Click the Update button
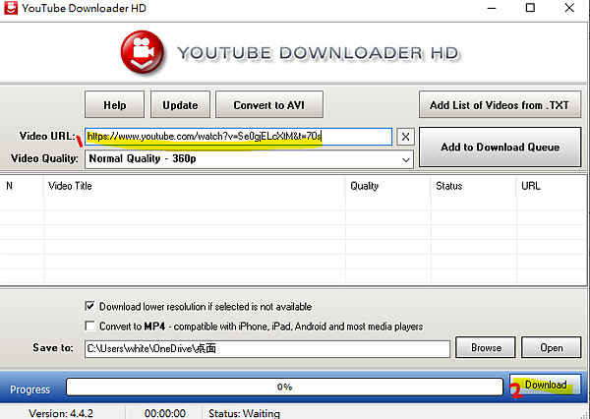Image resolution: width=590 pixels, height=419 pixels. pyautogui.click(x=180, y=104)
